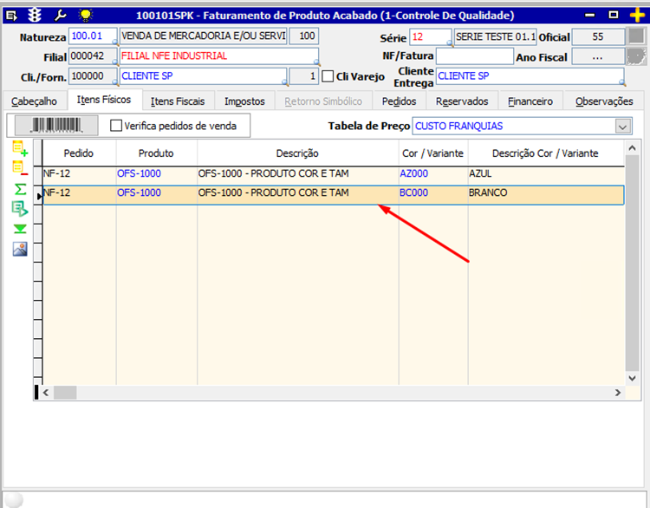The image size is (650, 508).
Task: Click the light bulb tips icon
Action: pos(86,16)
